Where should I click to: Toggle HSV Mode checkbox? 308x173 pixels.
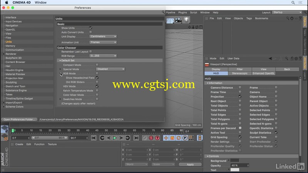coord(97,86)
